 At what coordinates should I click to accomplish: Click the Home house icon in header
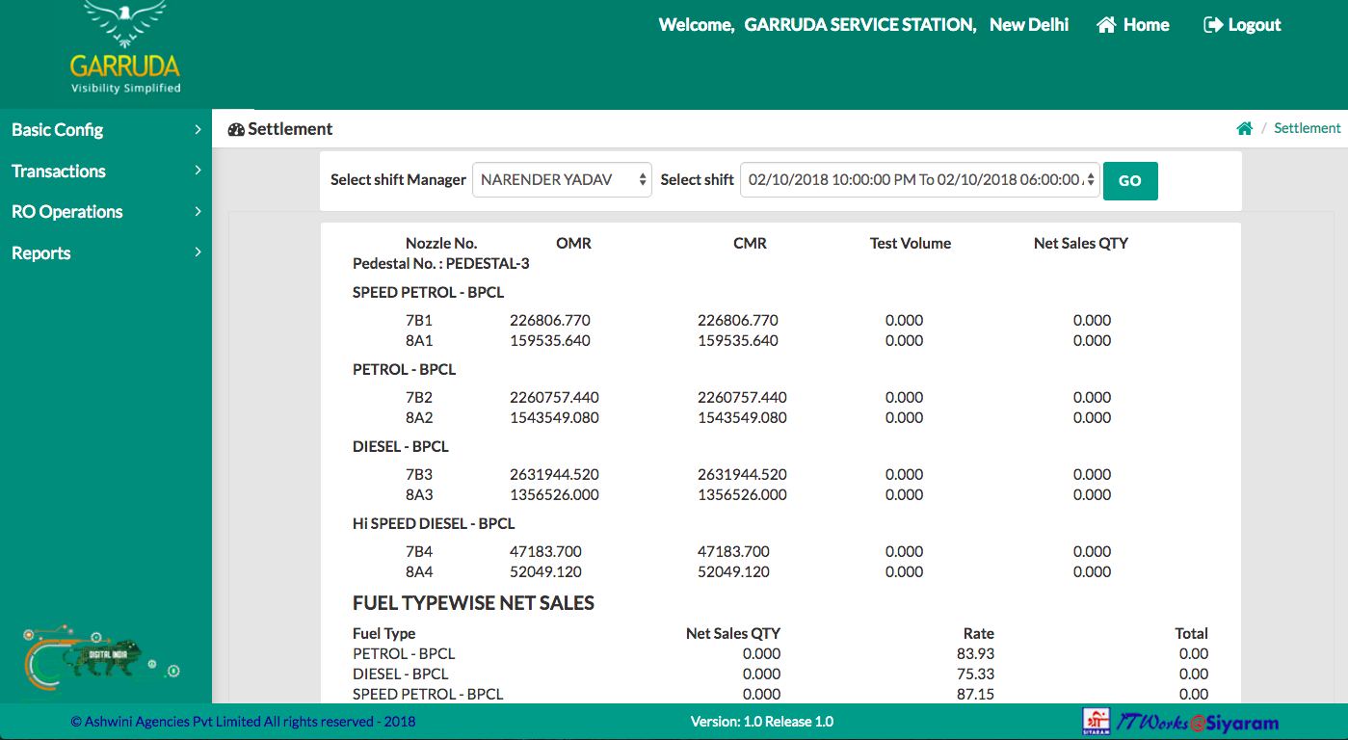coord(1106,25)
